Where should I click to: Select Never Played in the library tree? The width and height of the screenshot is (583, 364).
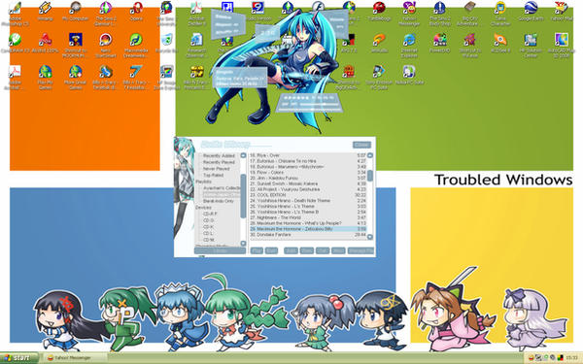click(x=217, y=169)
